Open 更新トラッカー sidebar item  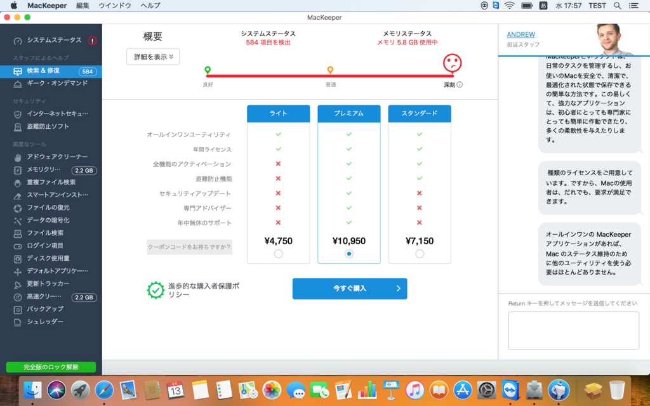coord(51,284)
